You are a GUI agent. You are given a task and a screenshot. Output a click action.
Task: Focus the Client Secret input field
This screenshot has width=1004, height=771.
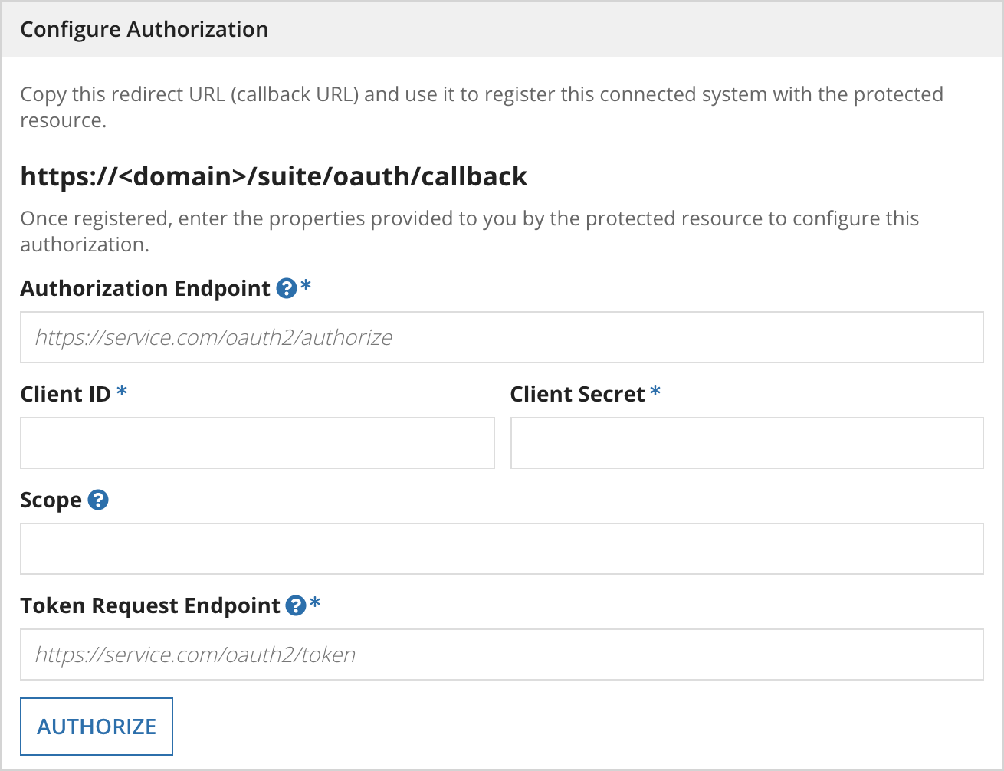(x=746, y=443)
